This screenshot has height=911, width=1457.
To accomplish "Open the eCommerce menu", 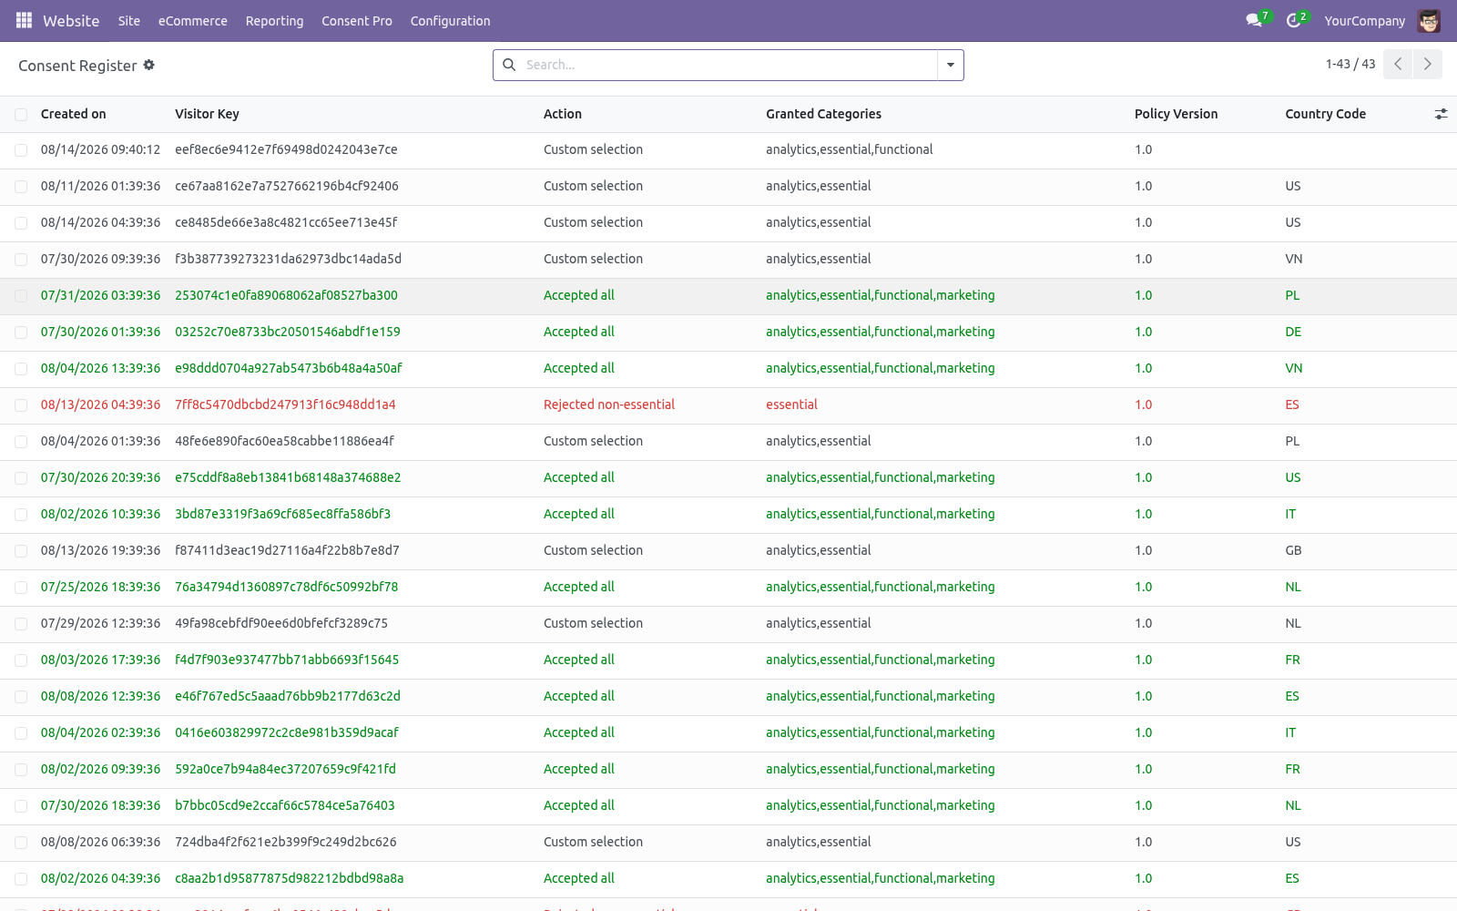I will [x=193, y=20].
